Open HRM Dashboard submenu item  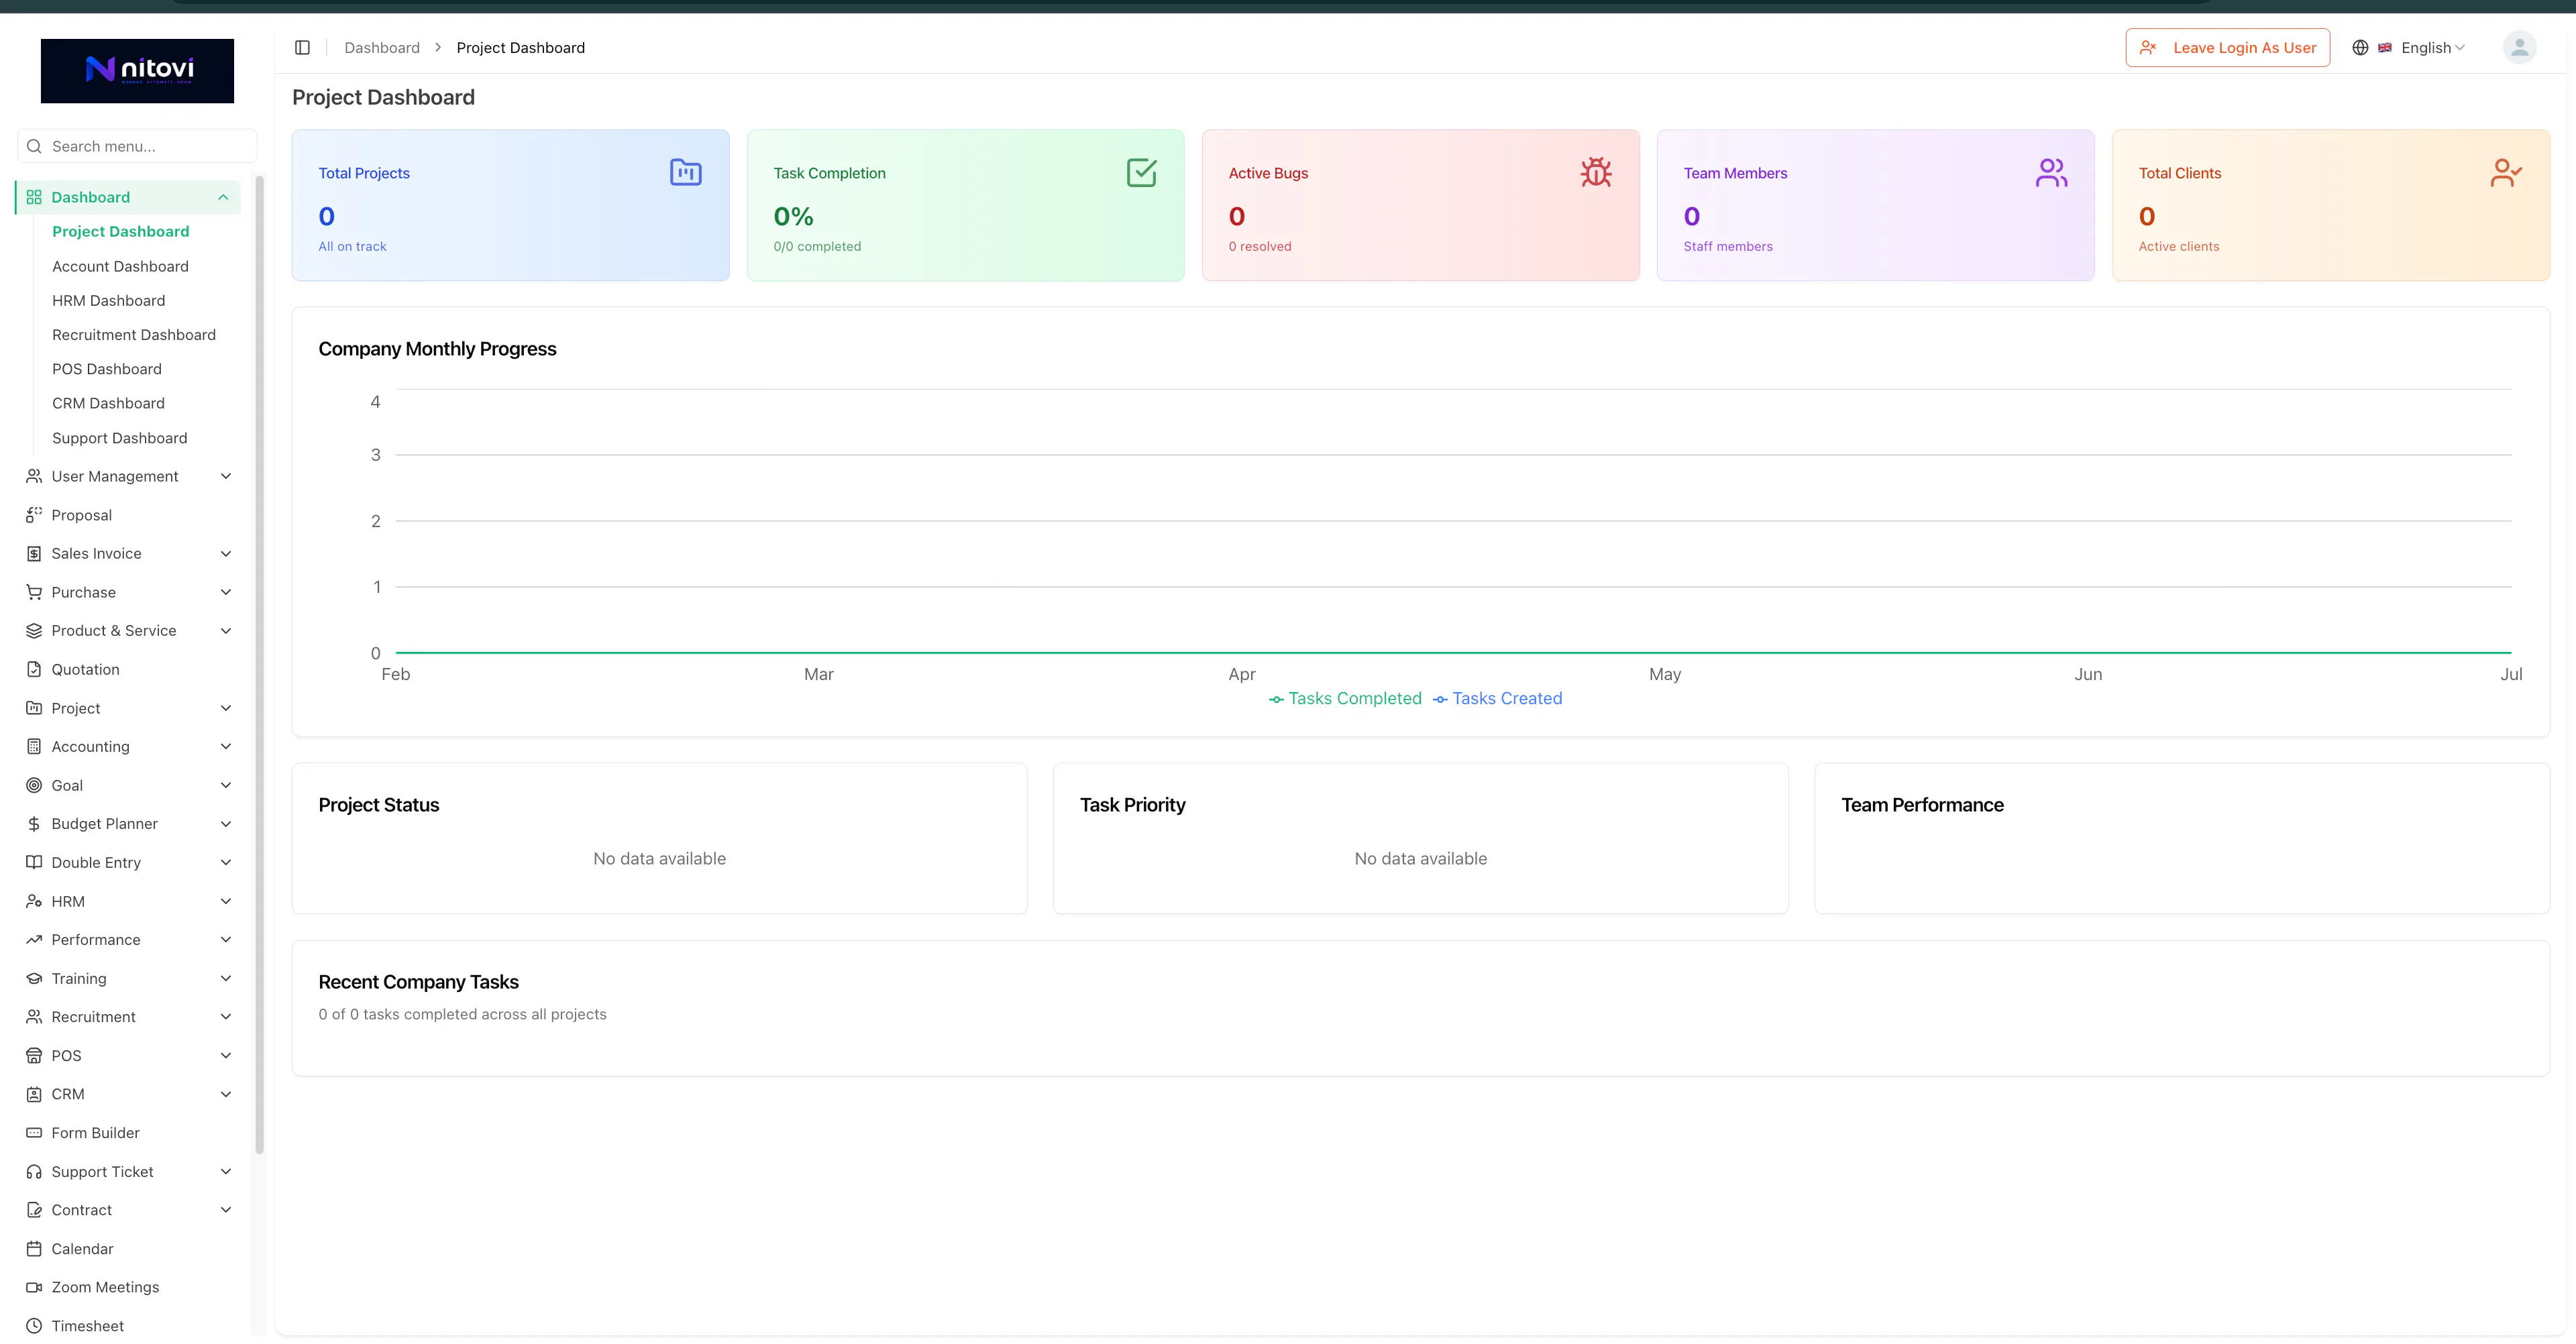coord(108,301)
